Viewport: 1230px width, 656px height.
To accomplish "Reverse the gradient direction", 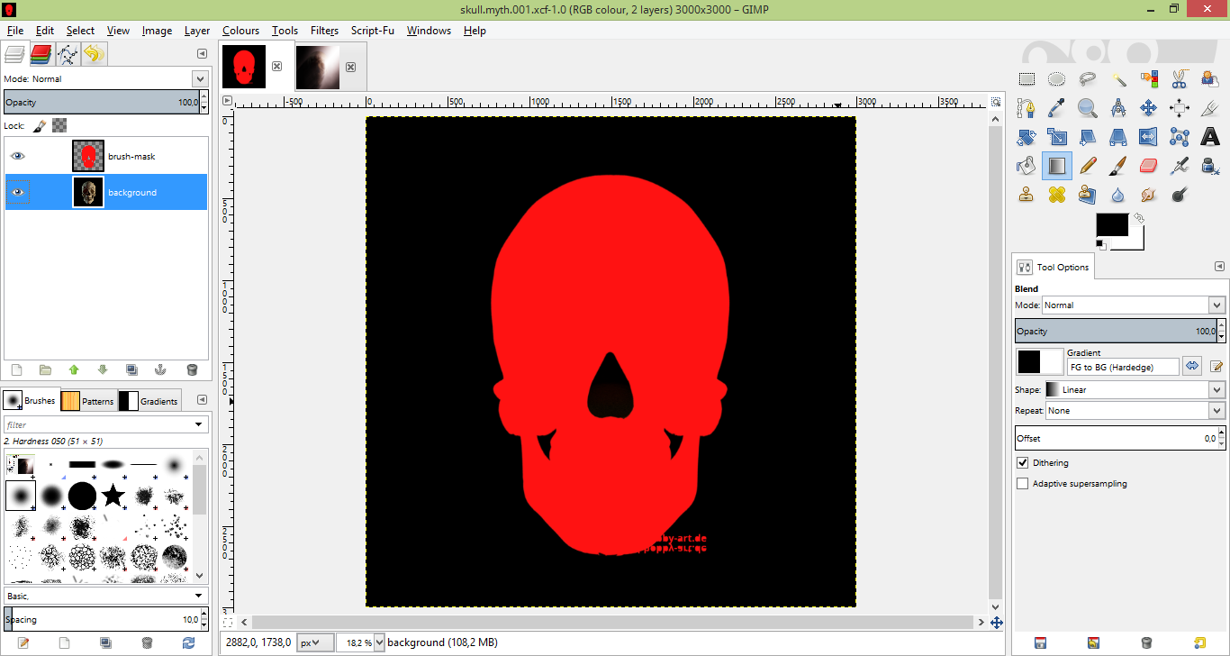I will coord(1192,366).
